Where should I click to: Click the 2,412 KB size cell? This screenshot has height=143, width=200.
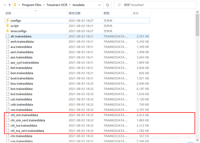(143, 115)
